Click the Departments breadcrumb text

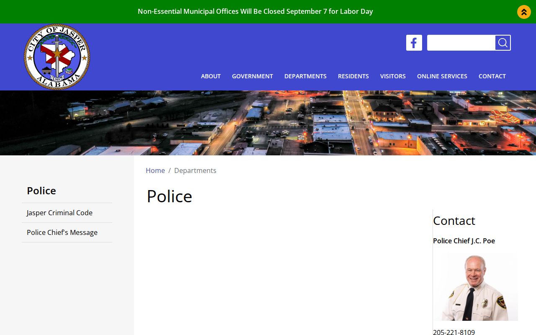tap(195, 170)
